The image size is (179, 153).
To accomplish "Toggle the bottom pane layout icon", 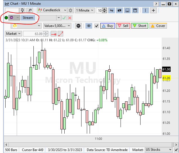I will [127, 10].
